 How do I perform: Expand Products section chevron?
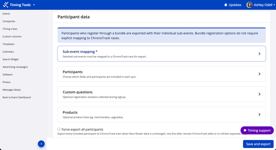pyautogui.click(x=259, y=115)
